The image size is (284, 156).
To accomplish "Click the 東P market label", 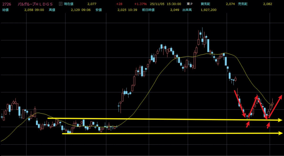I will 189,4.
